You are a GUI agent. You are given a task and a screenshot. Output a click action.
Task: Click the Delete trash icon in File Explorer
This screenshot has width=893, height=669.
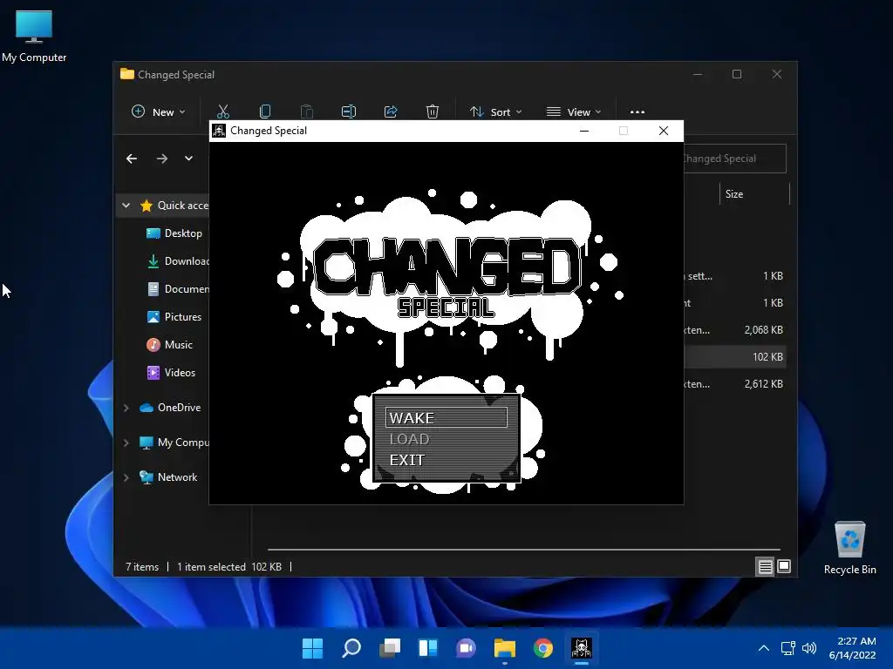(433, 111)
